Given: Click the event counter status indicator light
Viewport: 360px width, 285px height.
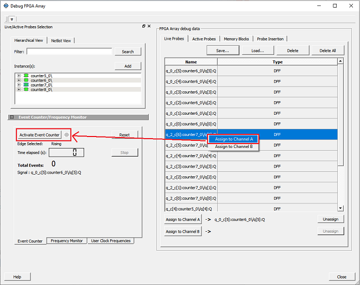Looking at the screenshot, I should point(66,135).
